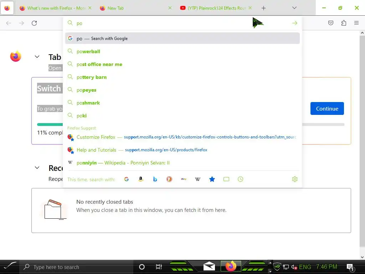Viewport: 365px width, 274px height.
Task: Open Customize Firefox support link
Action: pos(182,137)
